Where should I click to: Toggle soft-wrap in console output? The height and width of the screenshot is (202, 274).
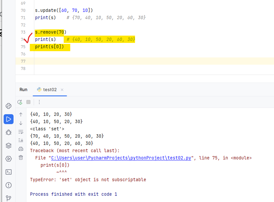point(21,132)
